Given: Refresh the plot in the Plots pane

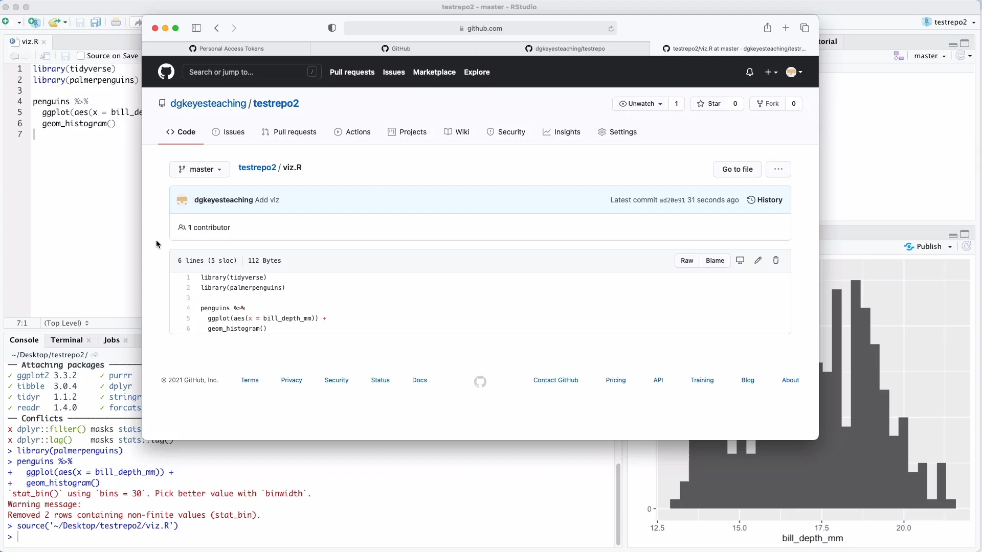Looking at the screenshot, I should (967, 246).
